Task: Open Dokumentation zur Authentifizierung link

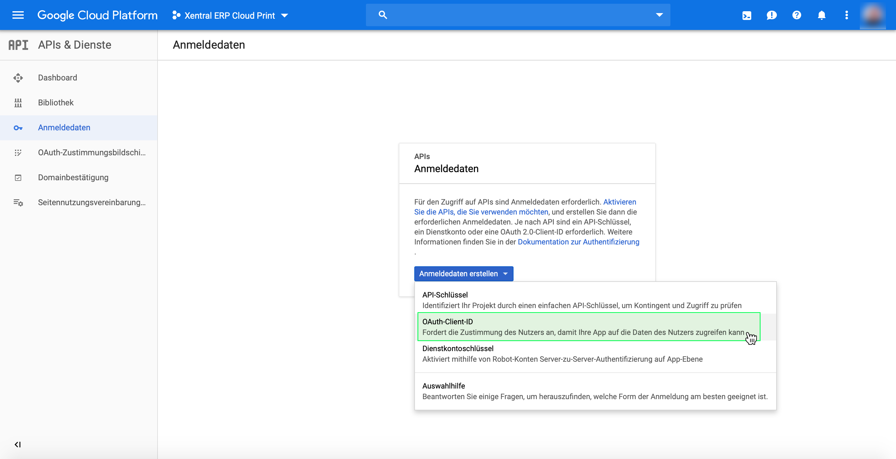Action: [578, 242]
